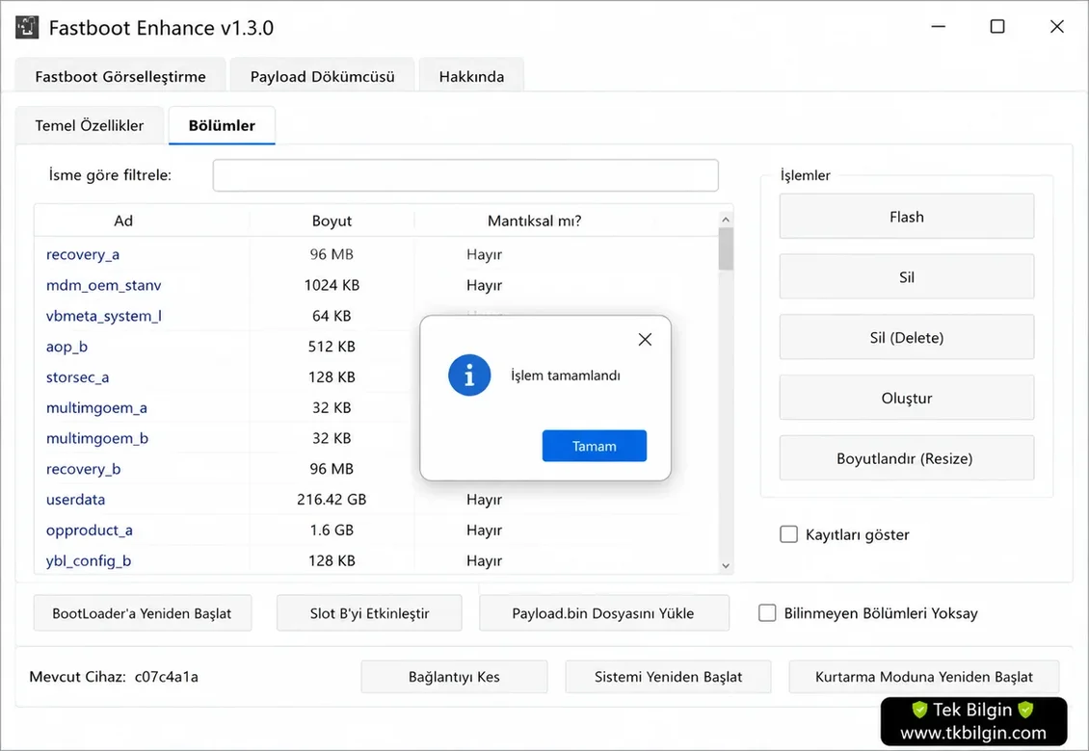Select the recovery_a partition row

377,255
